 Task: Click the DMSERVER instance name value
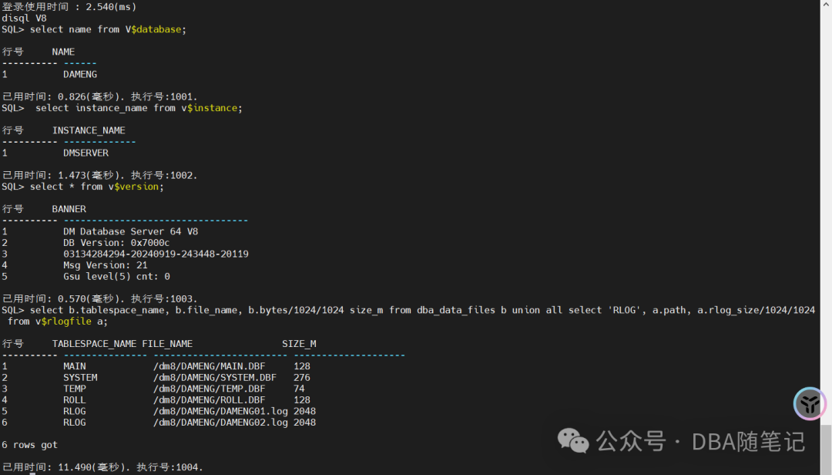click(x=86, y=153)
